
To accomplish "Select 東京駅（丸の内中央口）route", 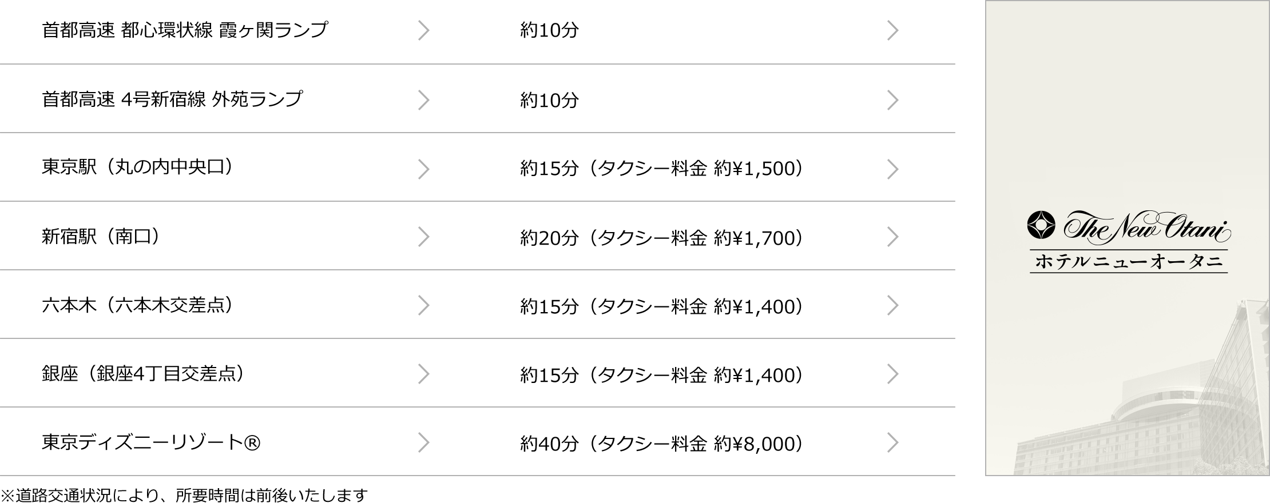I will pos(137,167).
